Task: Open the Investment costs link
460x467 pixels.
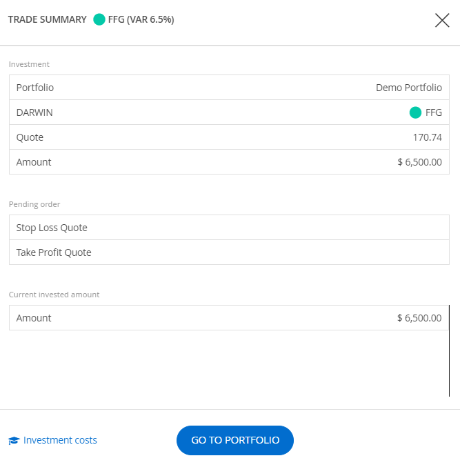Action: pos(60,440)
